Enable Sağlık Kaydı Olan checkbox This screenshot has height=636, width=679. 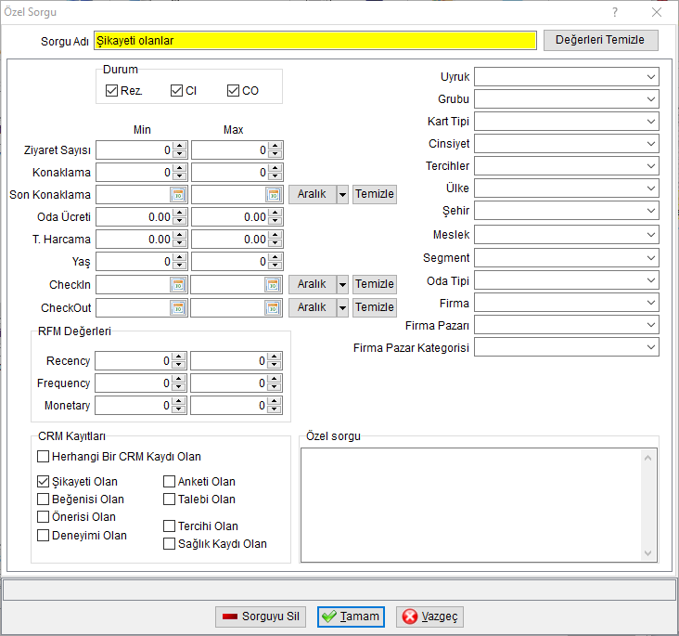[169, 544]
